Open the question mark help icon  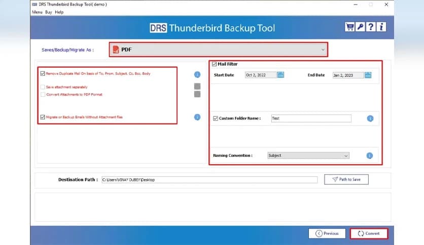coord(371,27)
